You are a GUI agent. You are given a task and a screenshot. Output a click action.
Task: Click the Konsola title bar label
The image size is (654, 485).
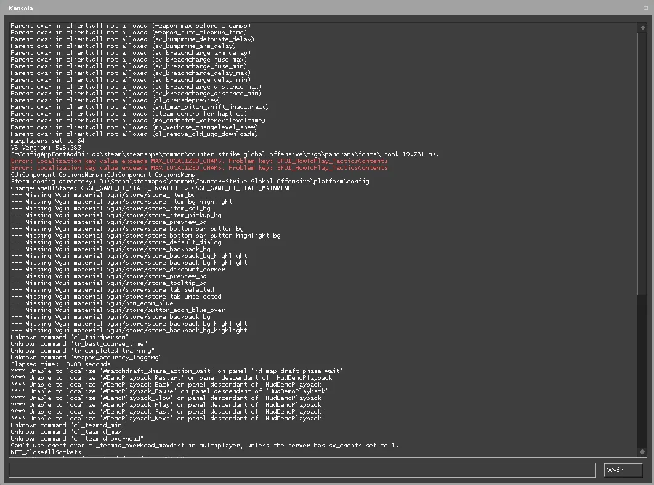pyautogui.click(x=21, y=8)
